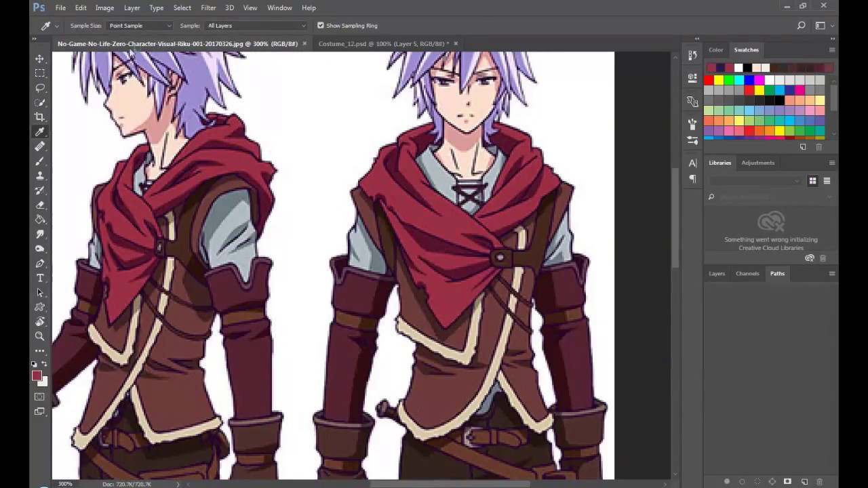Open Libraries panel flyout menu
Viewport: 868px width, 488px height.
click(x=832, y=163)
